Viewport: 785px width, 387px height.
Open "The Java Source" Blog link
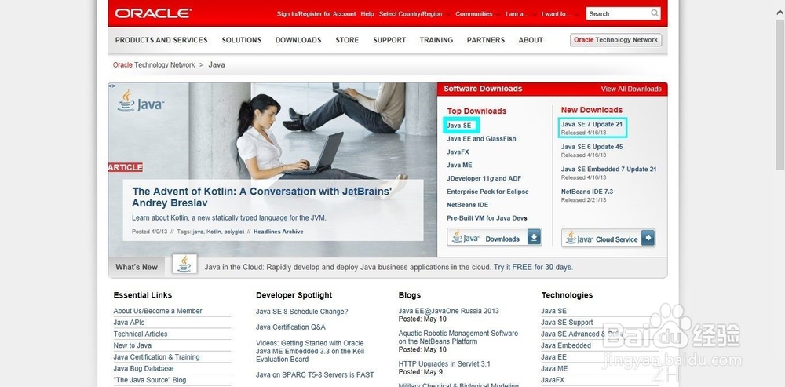pos(150,380)
